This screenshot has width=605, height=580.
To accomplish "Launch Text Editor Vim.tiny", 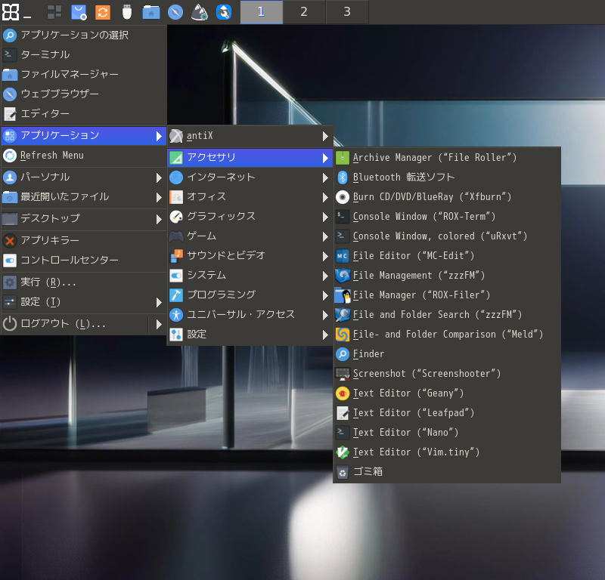I will pos(416,452).
